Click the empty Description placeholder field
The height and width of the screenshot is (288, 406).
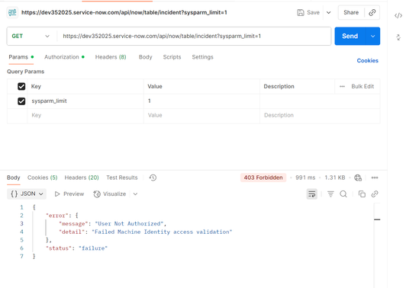coord(320,115)
